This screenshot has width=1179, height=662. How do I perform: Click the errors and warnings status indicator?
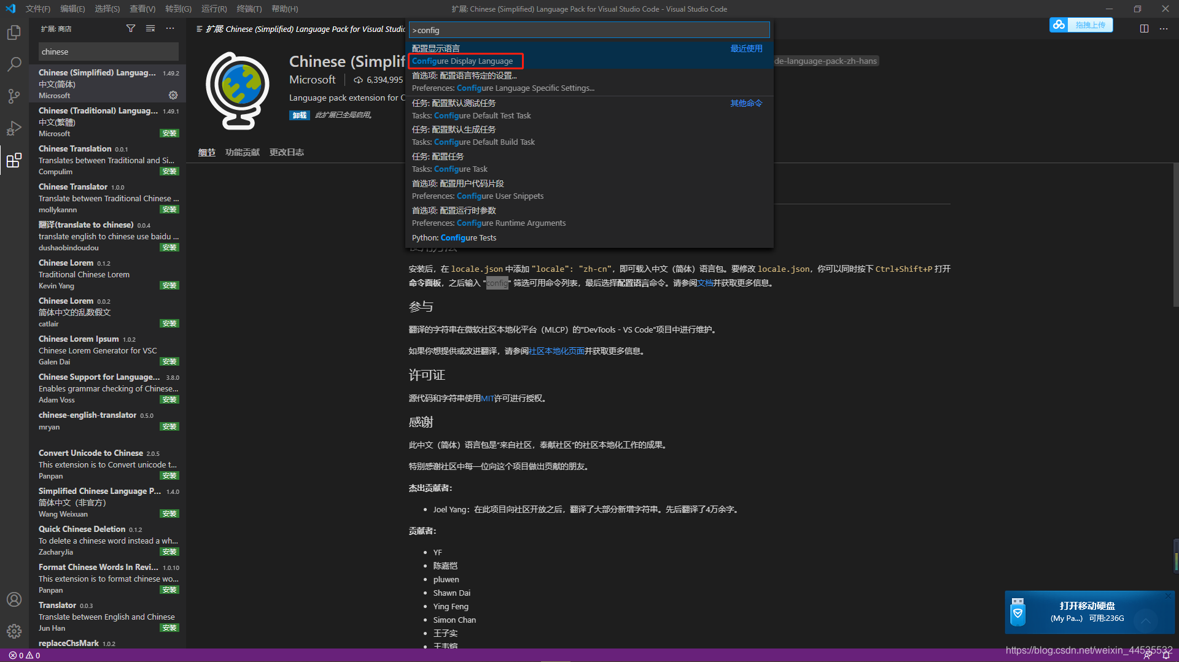coord(25,655)
